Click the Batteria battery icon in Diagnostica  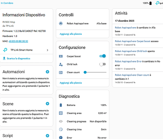[61, 105]
